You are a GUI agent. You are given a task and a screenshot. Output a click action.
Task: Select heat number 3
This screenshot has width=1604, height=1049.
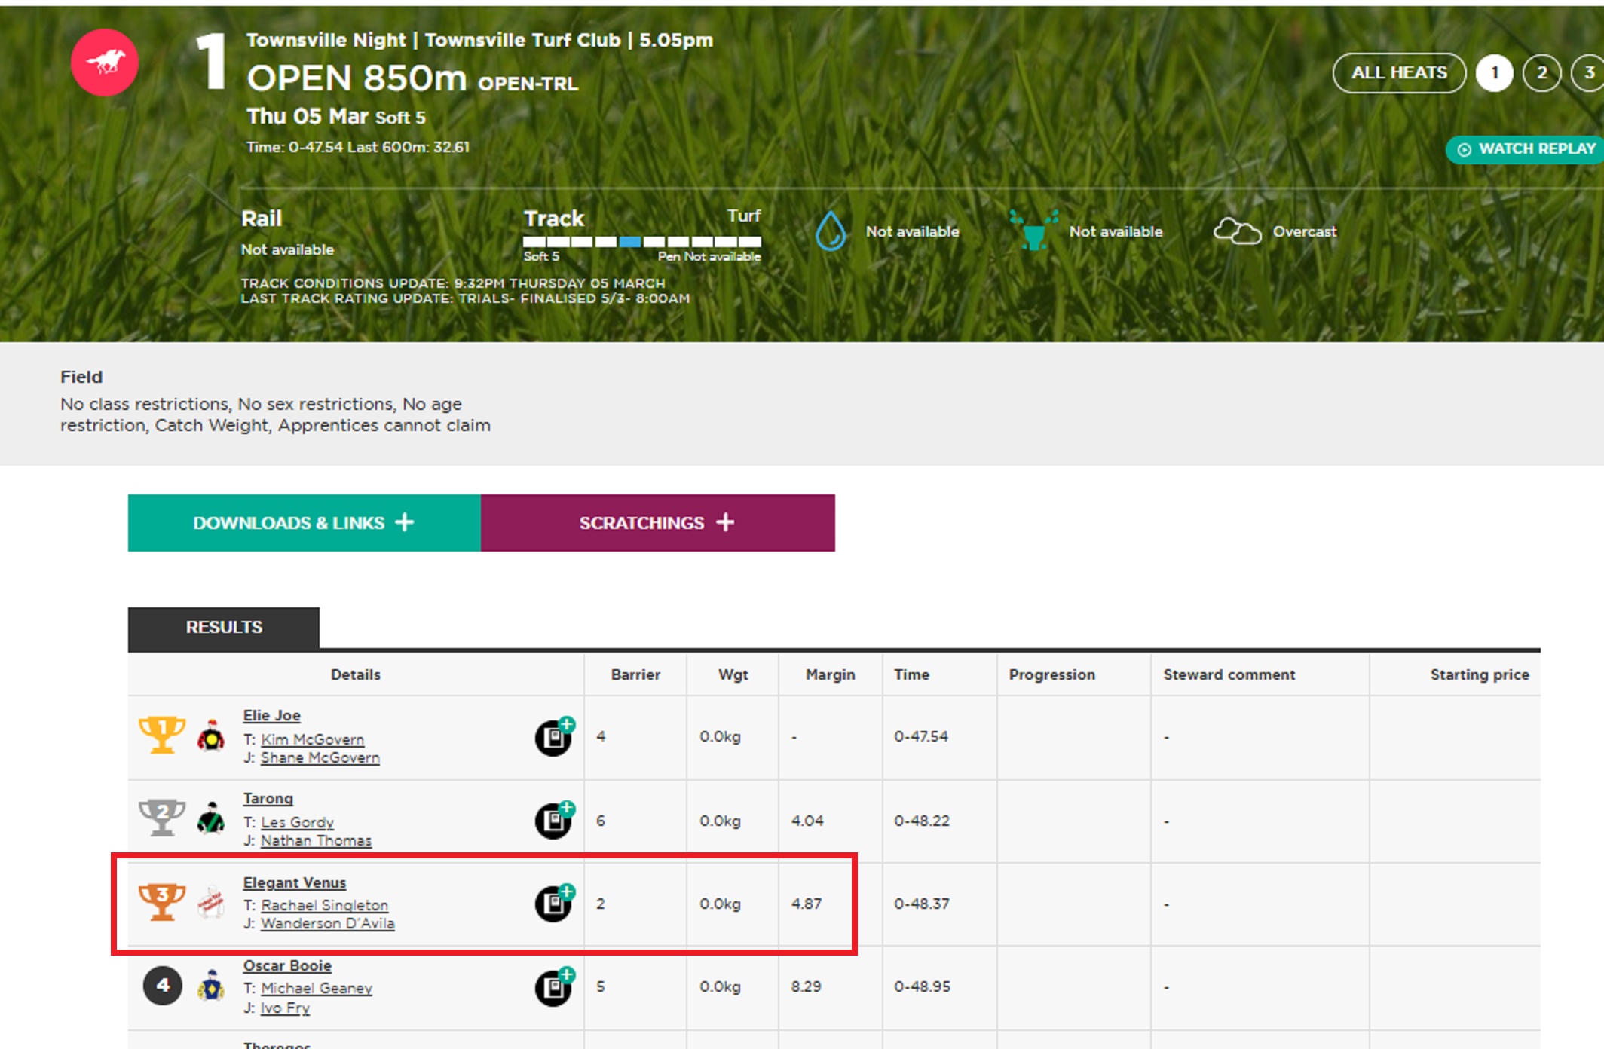coord(1588,73)
